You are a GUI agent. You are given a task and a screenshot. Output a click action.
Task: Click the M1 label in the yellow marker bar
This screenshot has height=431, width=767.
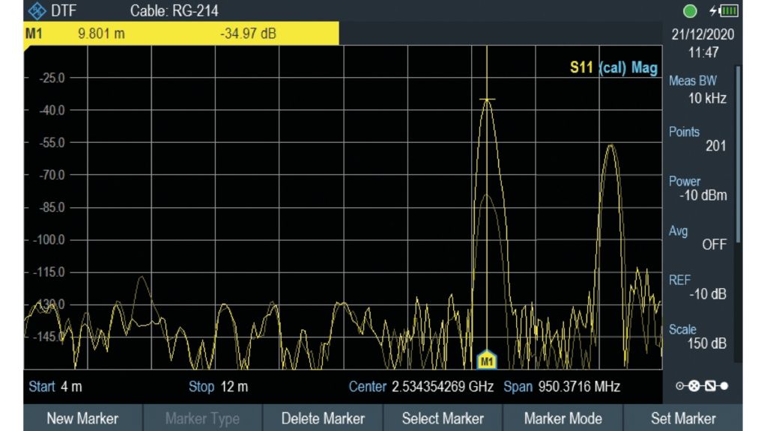pos(34,34)
